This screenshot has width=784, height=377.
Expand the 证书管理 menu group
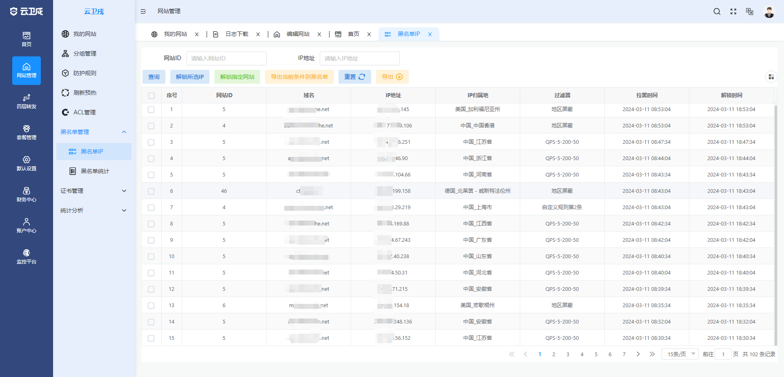(94, 191)
